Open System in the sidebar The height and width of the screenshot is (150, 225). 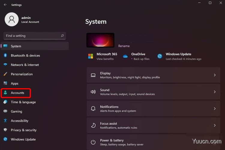[x=35, y=46]
